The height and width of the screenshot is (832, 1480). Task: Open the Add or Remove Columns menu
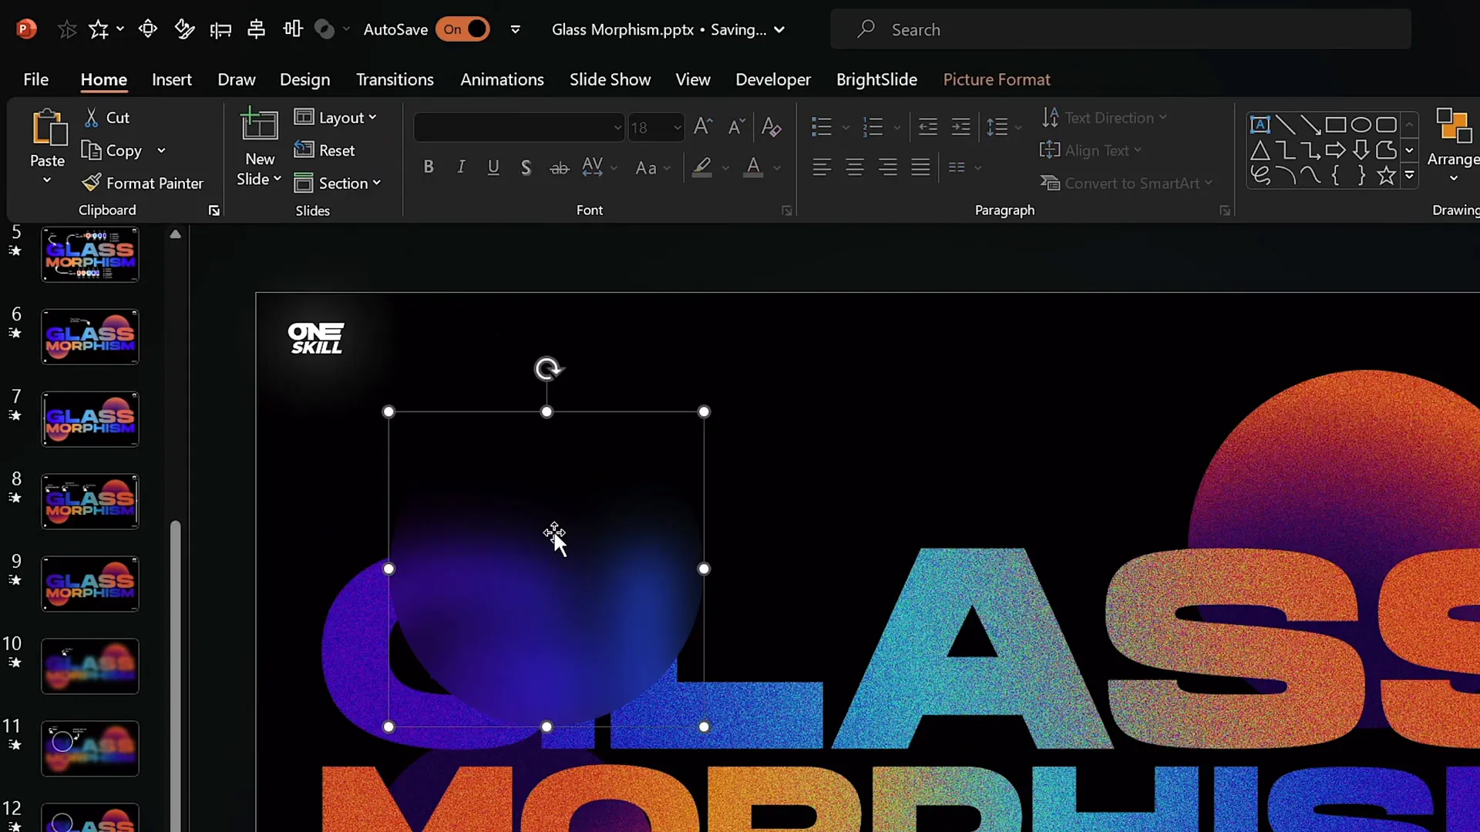click(964, 167)
